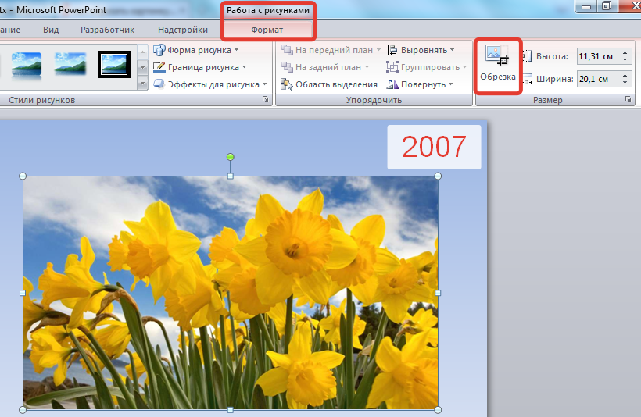
Task: Increase picture height with up spinner
Action: [x=625, y=52]
